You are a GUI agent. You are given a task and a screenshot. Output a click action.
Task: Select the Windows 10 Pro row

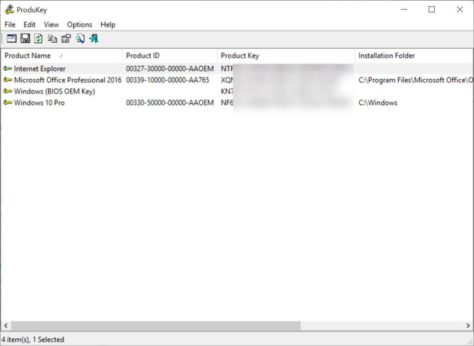coord(237,102)
